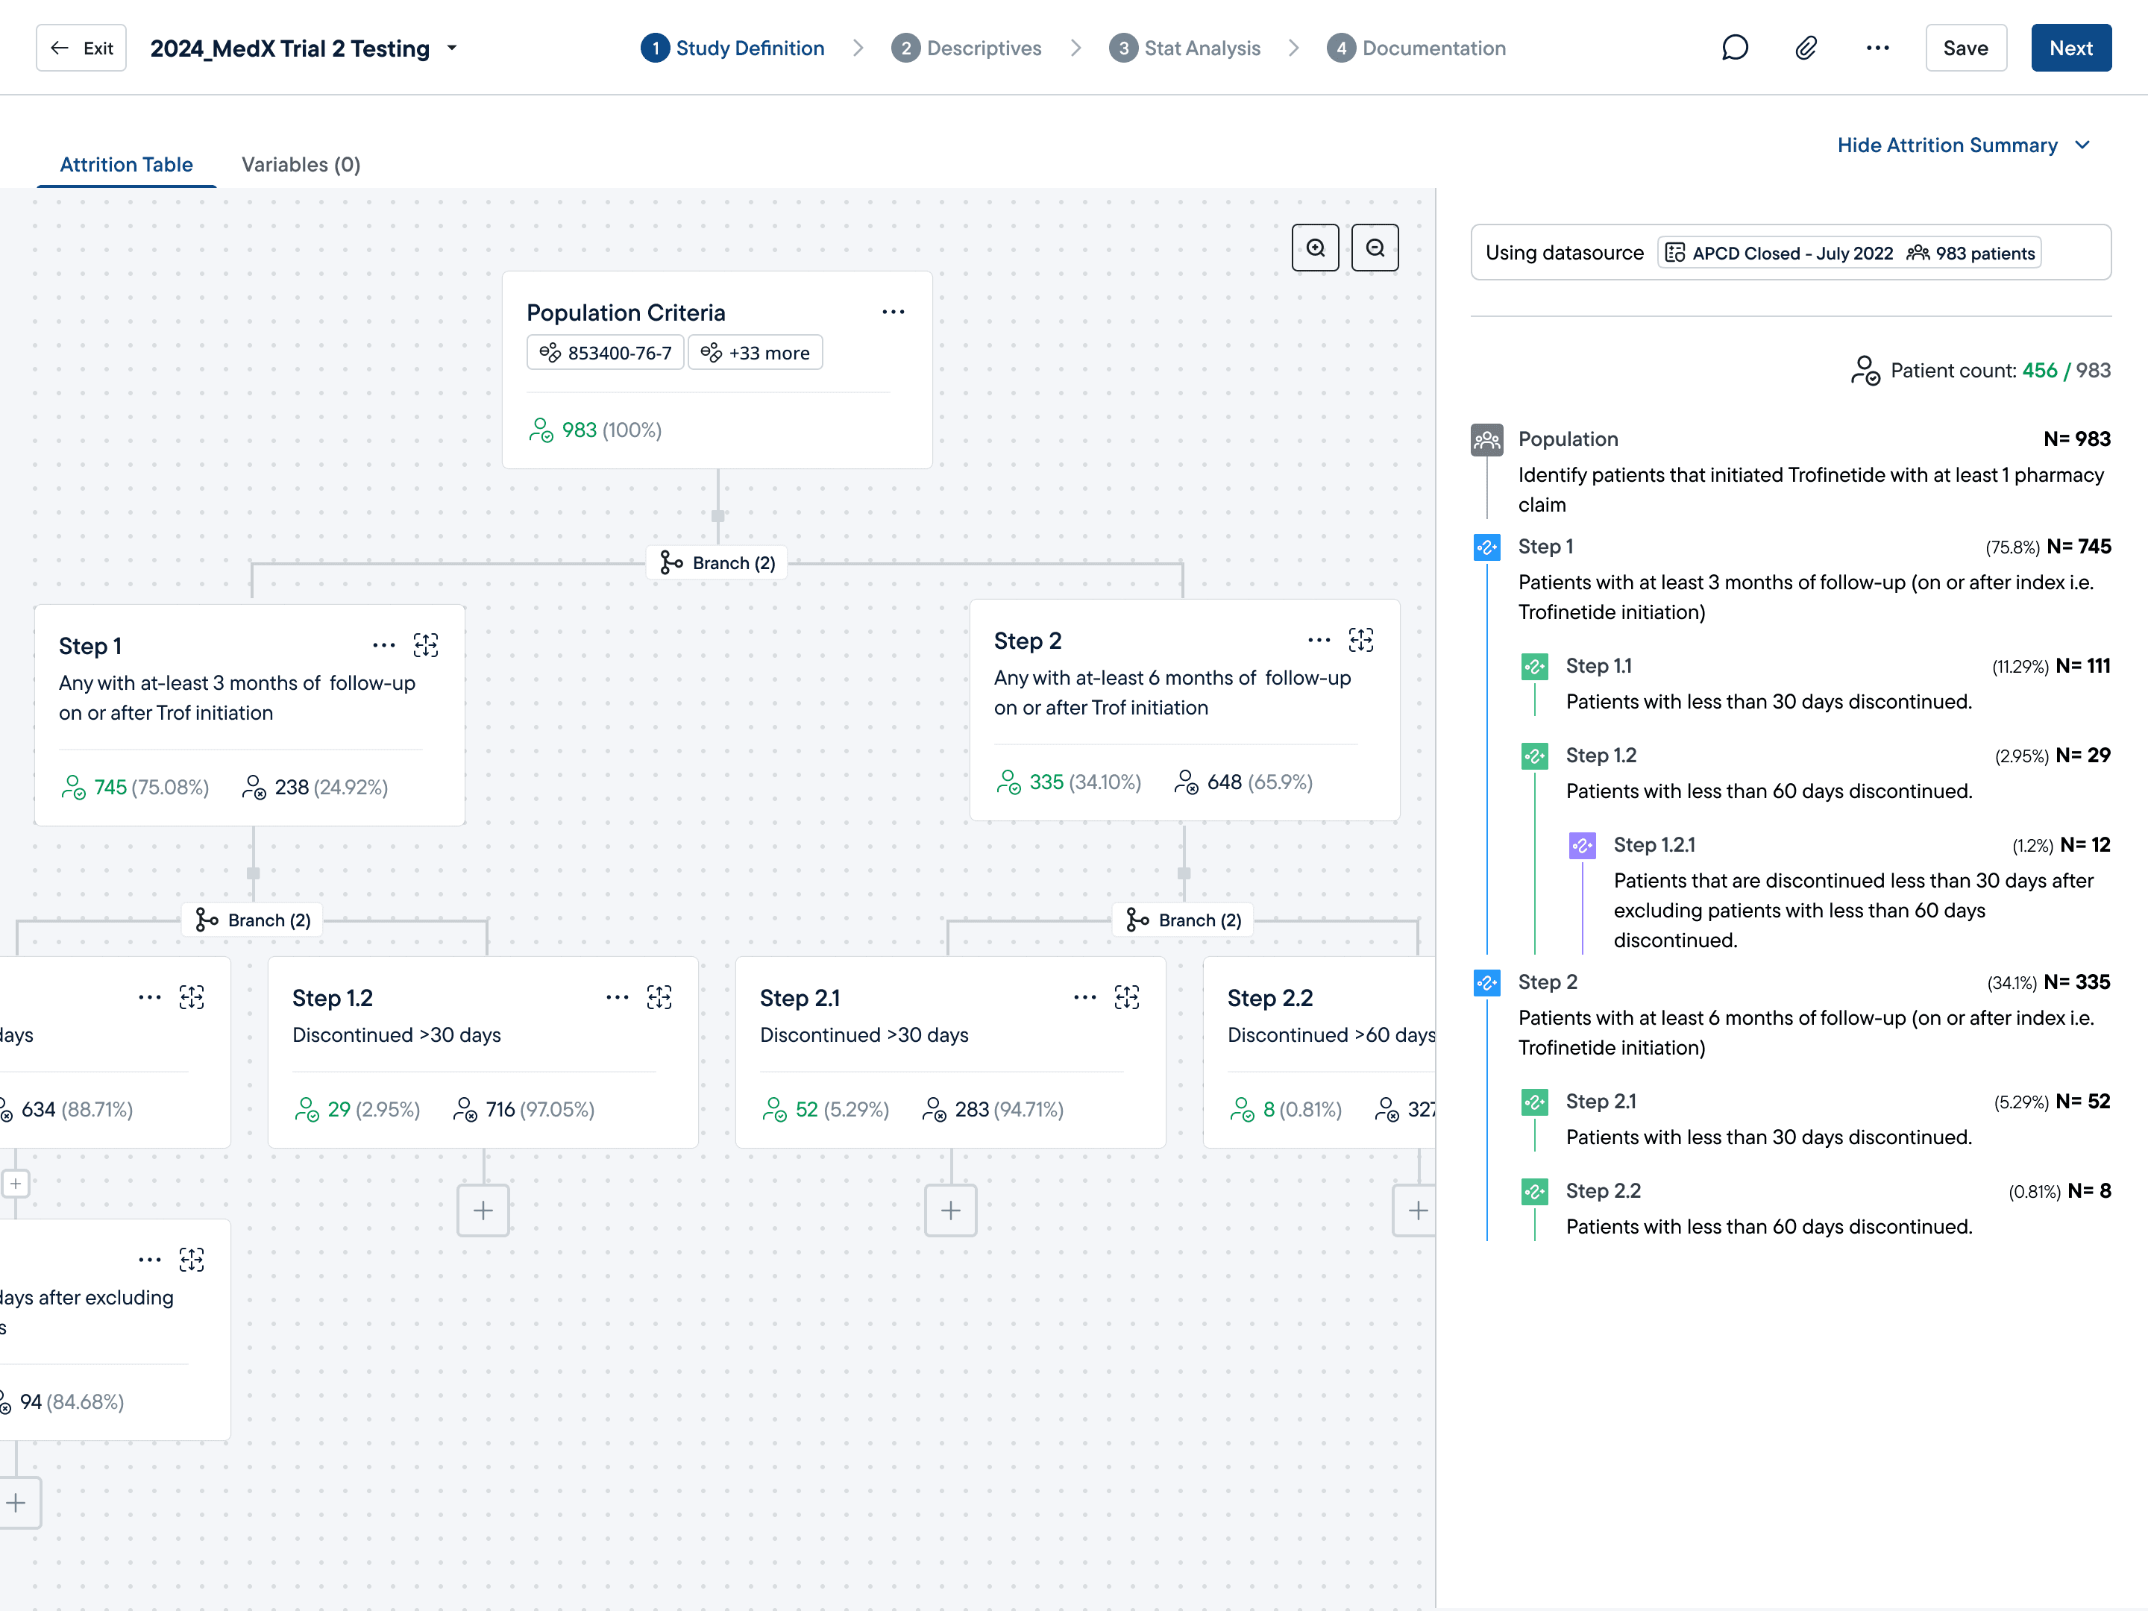Click the Next button
The height and width of the screenshot is (1611, 2148).
2070,48
